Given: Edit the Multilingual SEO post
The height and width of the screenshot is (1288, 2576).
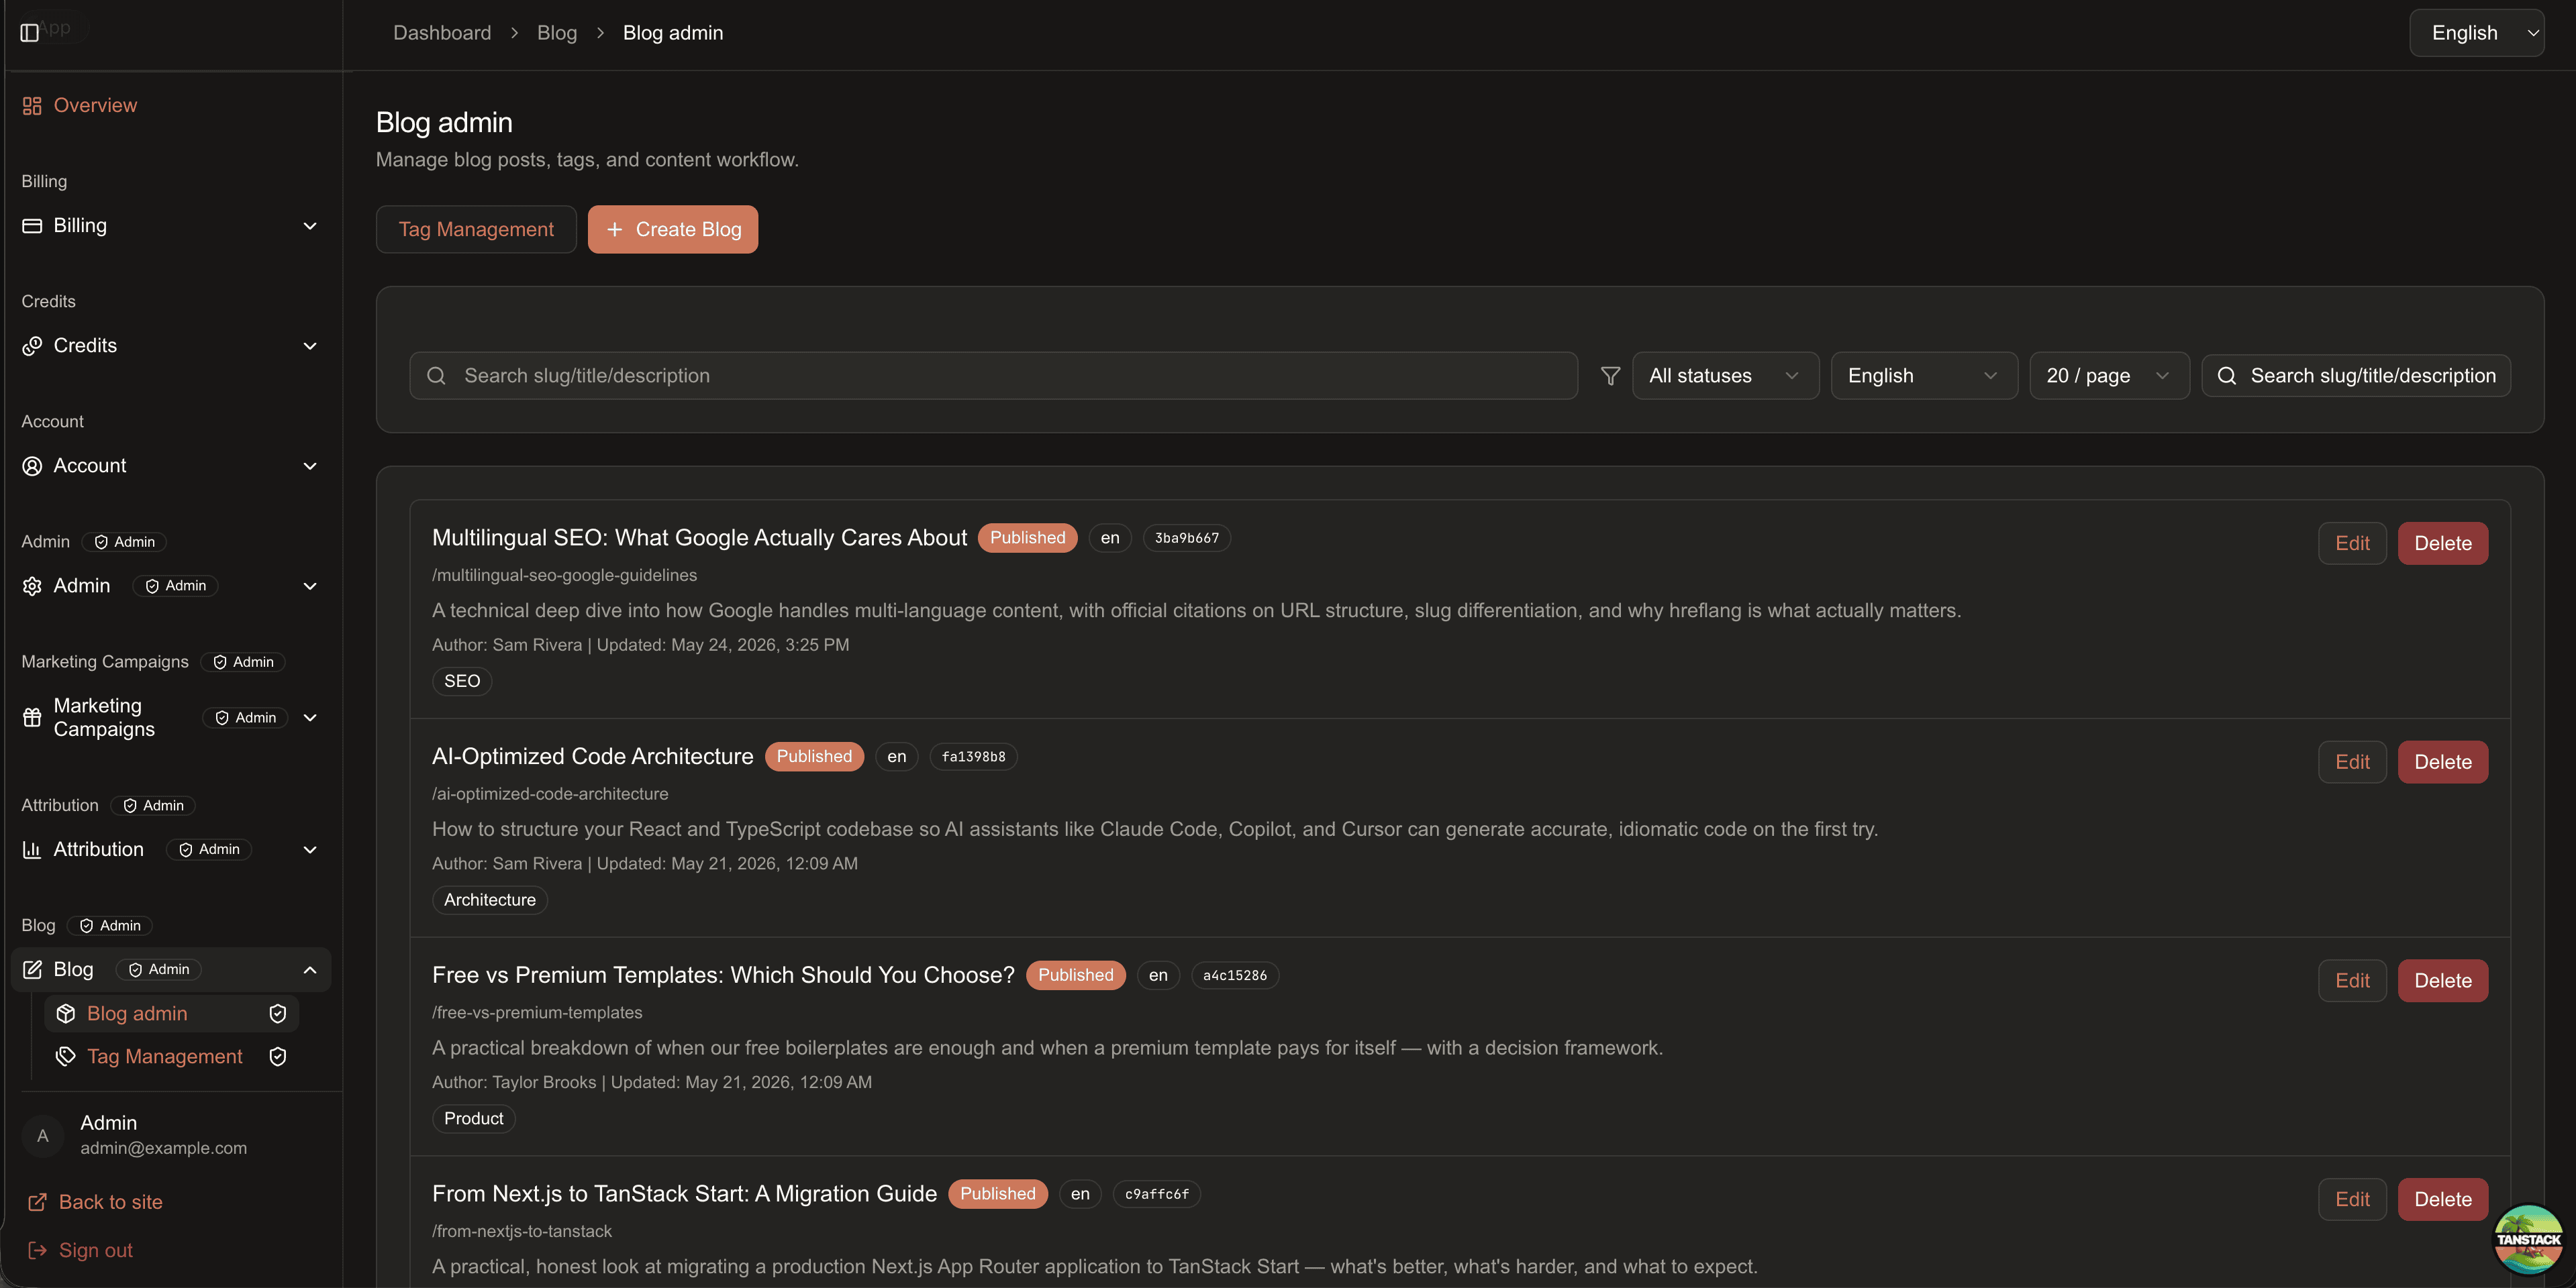Looking at the screenshot, I should click(2352, 543).
